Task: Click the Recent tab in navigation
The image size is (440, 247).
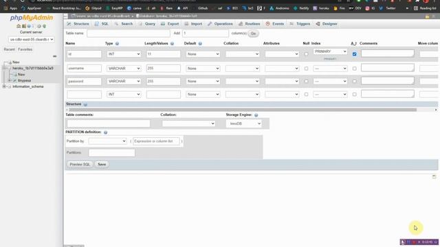Action: coord(9,49)
